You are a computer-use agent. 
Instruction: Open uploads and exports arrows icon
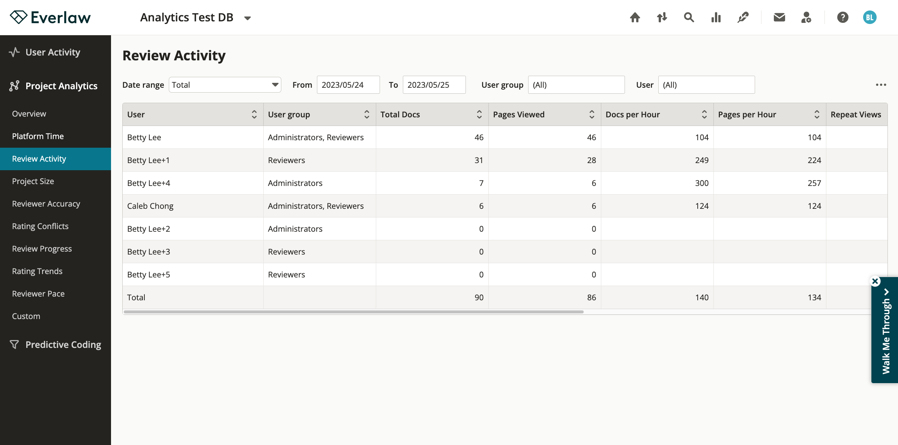coord(662,18)
